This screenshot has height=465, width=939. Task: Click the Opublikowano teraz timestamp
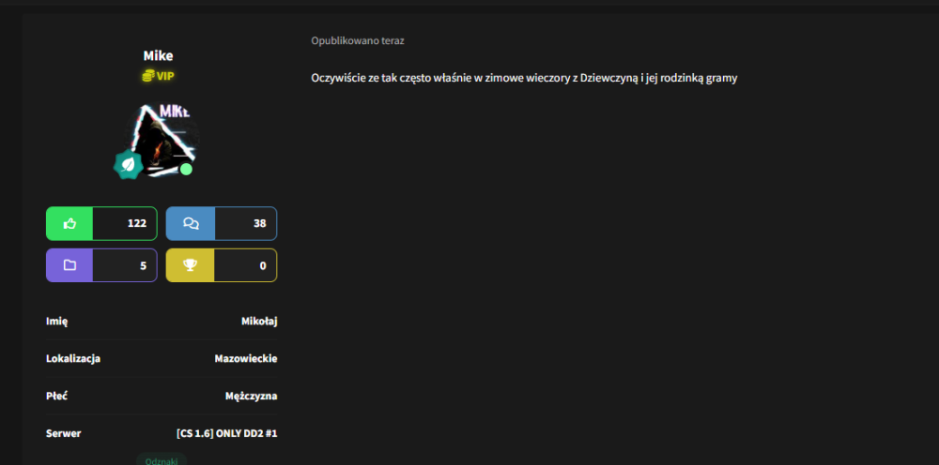point(358,40)
